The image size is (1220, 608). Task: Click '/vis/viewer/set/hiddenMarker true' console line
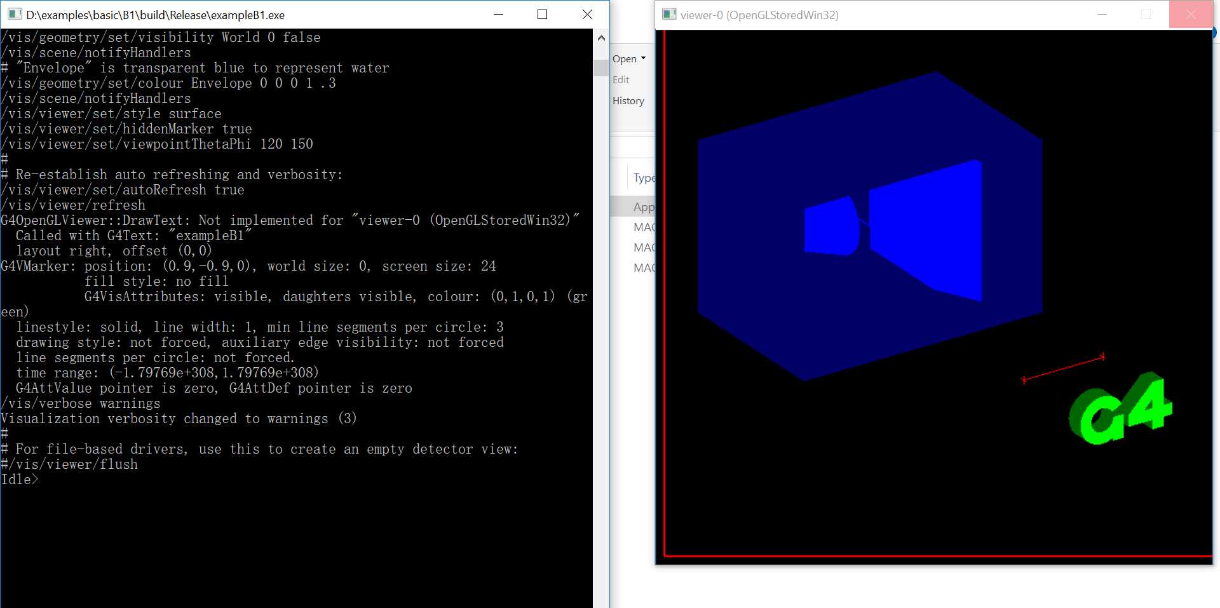pos(126,129)
